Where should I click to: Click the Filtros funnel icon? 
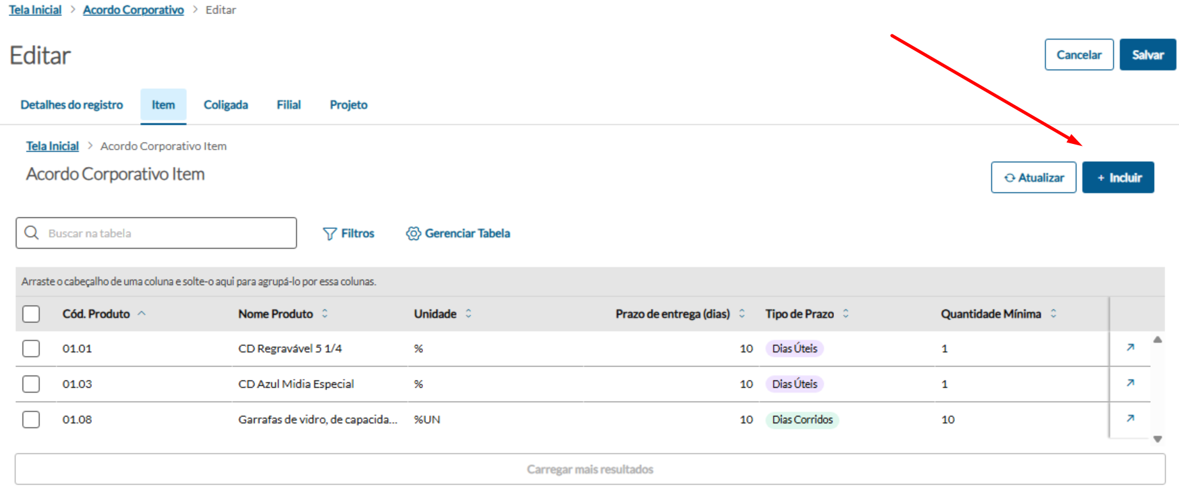[x=330, y=233]
